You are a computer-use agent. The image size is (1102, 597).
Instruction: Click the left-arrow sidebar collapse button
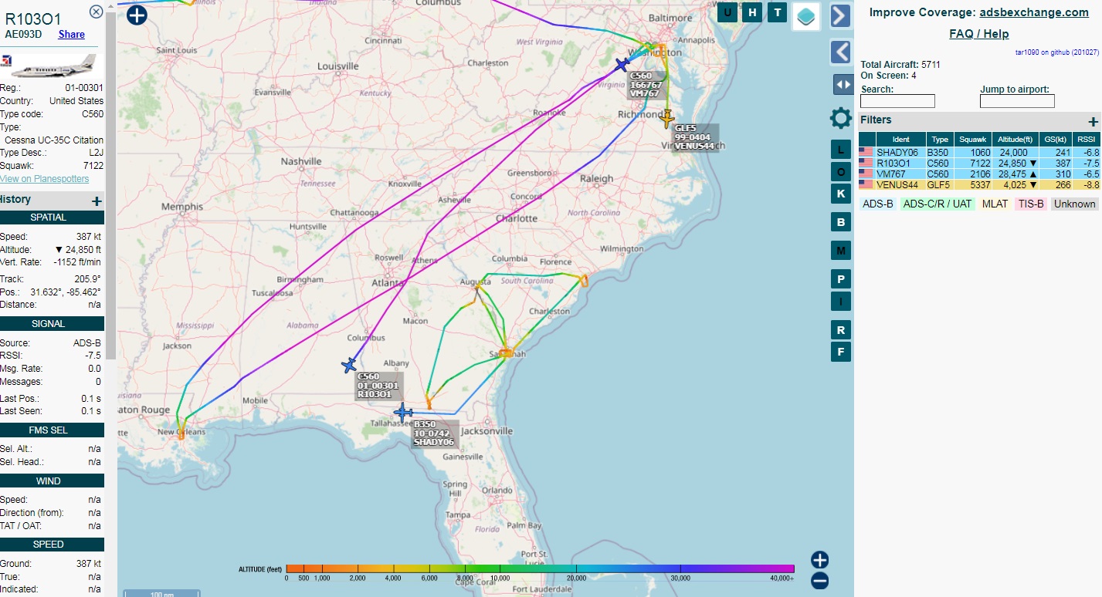(840, 52)
